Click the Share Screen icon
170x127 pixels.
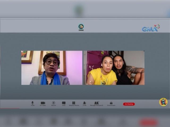pyautogui.click(x=111, y=103)
